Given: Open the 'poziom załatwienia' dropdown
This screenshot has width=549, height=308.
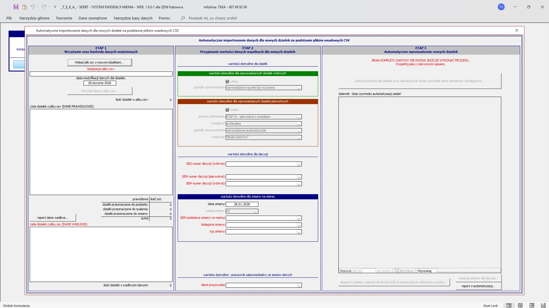Looking at the screenshot, I should [299, 117].
